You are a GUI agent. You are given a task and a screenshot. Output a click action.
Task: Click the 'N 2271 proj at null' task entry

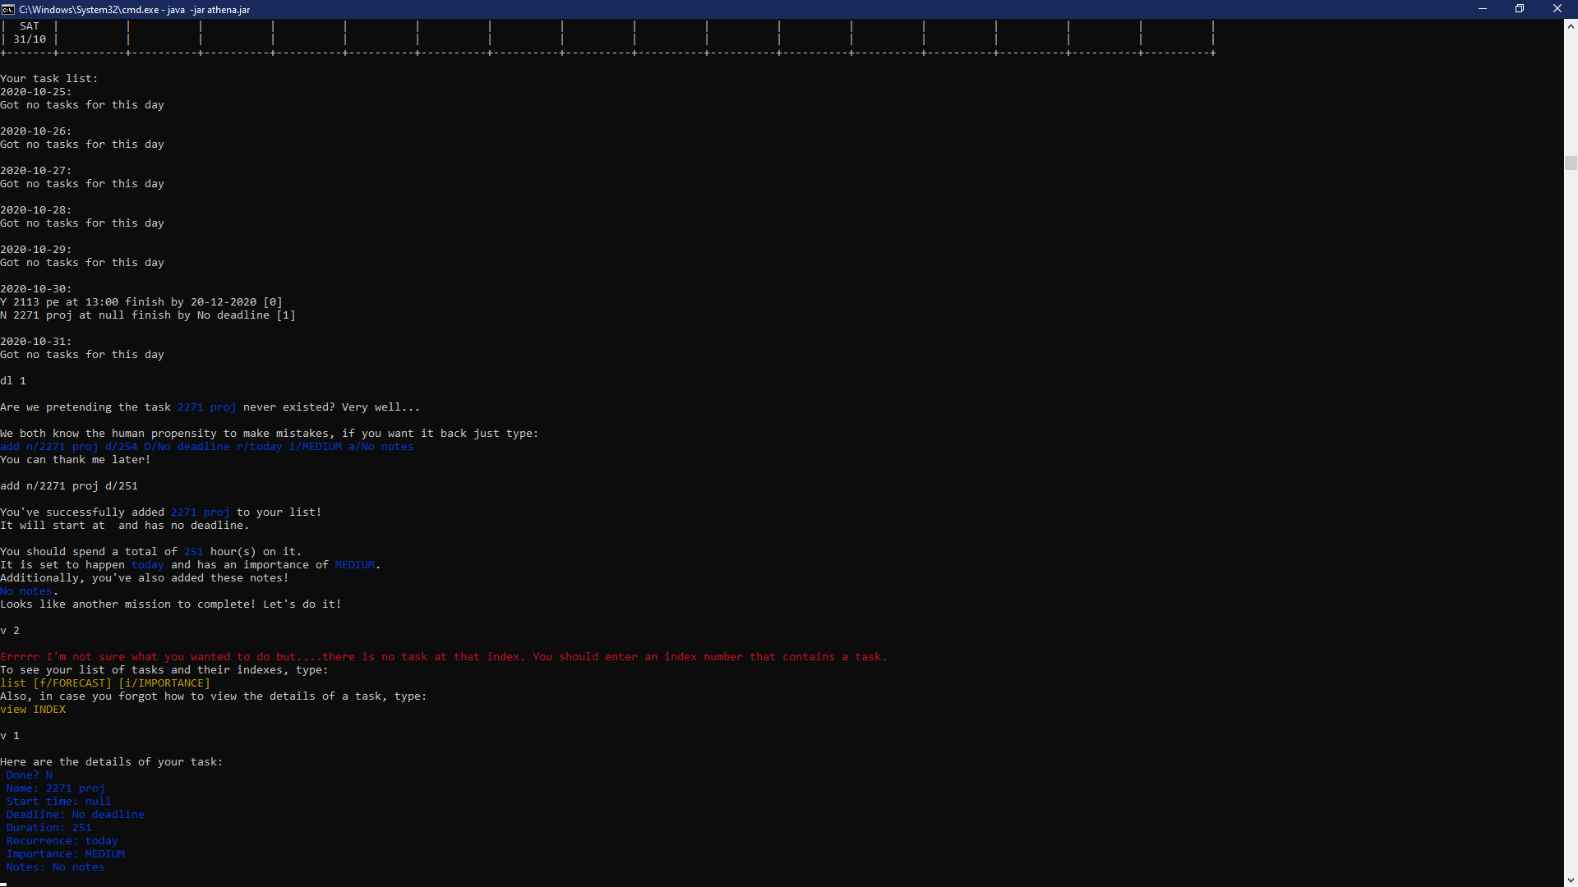coord(148,315)
